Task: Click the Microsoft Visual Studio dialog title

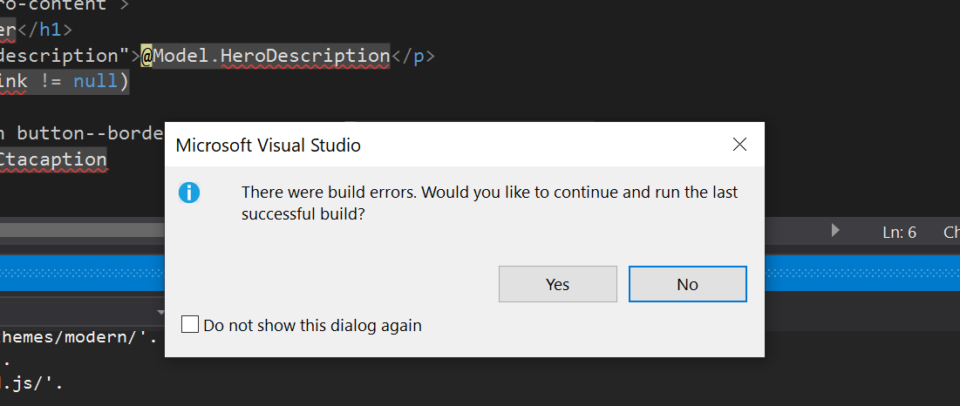Action: [269, 145]
